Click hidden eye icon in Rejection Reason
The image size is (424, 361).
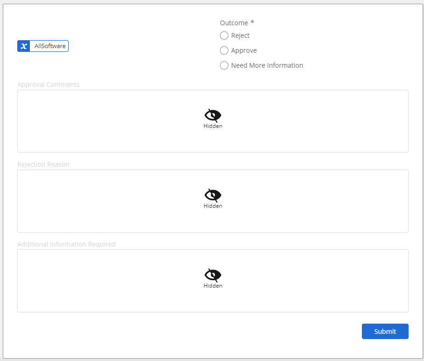(213, 195)
